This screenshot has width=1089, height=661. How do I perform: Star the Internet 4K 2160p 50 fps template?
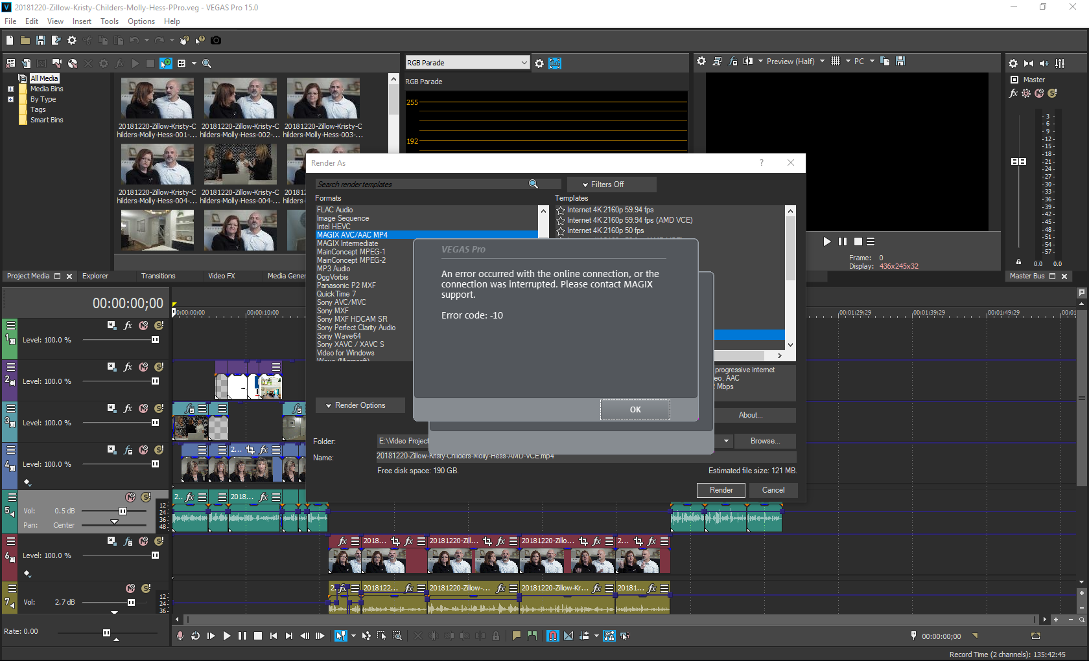coord(561,231)
